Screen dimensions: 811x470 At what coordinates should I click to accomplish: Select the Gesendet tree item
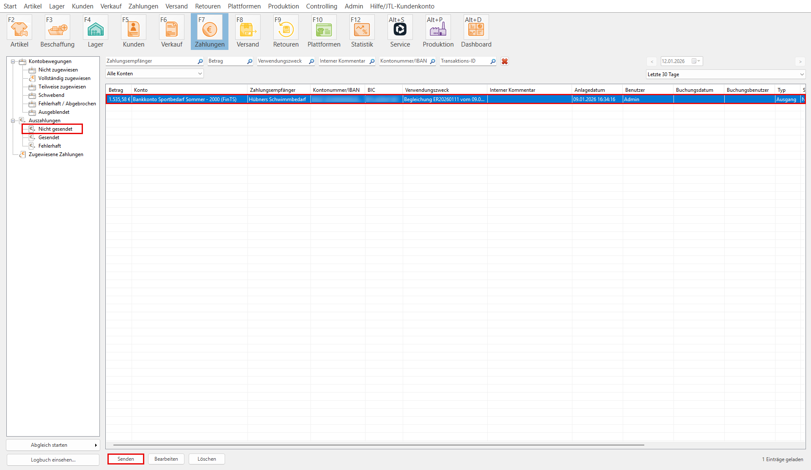pyautogui.click(x=49, y=137)
